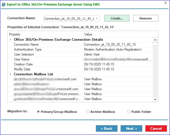The height and width of the screenshot is (135, 170).
Task: Open the Connection Name dropdown
Action: pyautogui.click(x=71, y=19)
